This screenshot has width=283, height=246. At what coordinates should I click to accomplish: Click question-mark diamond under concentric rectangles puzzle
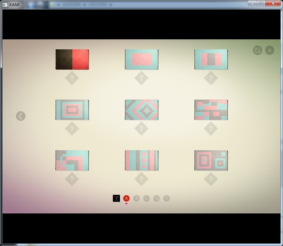point(72,129)
